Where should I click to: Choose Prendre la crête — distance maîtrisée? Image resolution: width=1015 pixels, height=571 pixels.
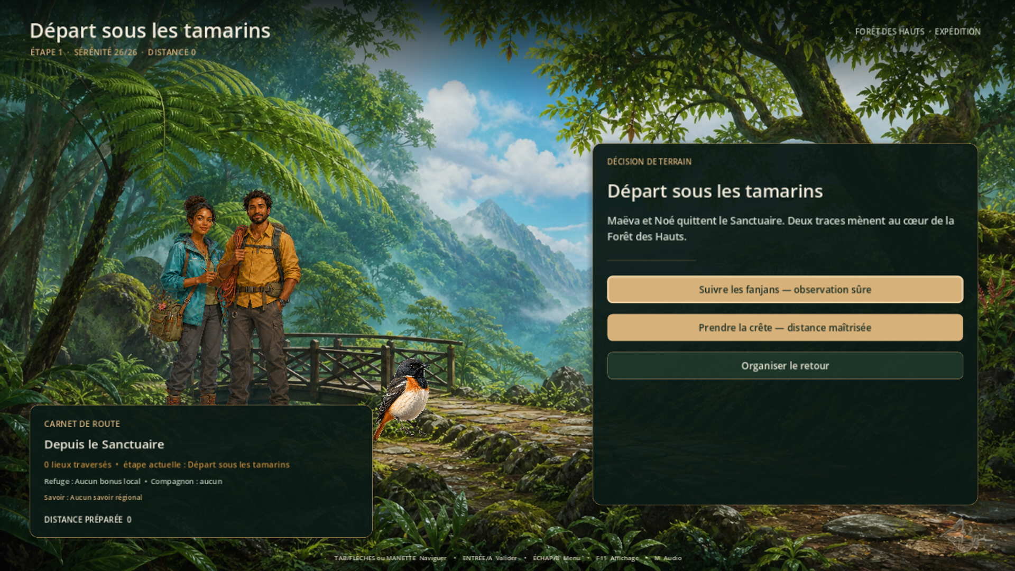click(x=785, y=327)
